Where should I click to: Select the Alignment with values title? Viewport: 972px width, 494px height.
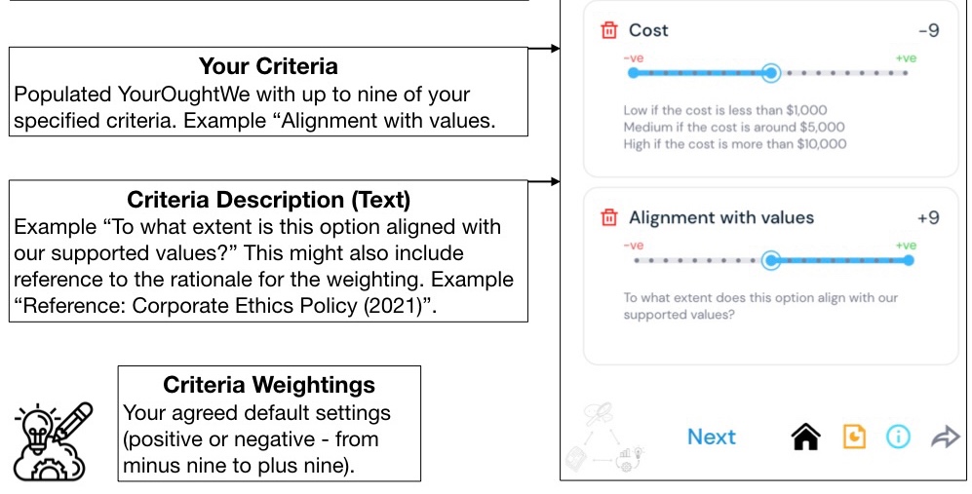tap(720, 217)
